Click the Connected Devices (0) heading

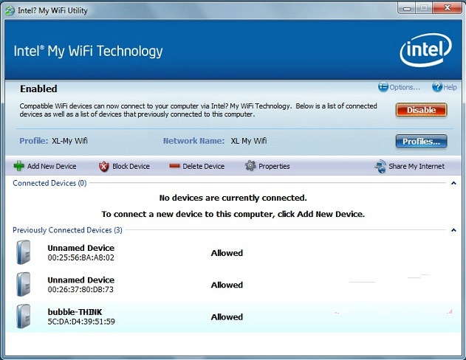[49, 183]
